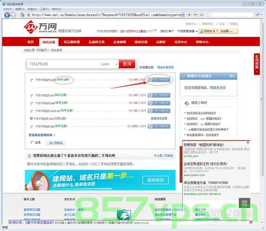Viewport: 266px width, 231px height.
Task: Open the 企业邮箱 navigation tab
Action: (x=120, y=42)
